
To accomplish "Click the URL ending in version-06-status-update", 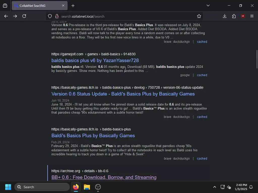I will [127, 87].
